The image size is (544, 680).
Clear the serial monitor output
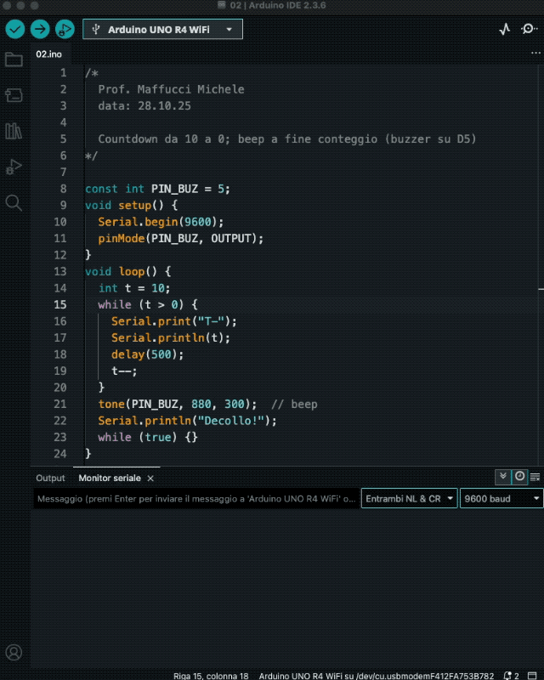coord(535,477)
